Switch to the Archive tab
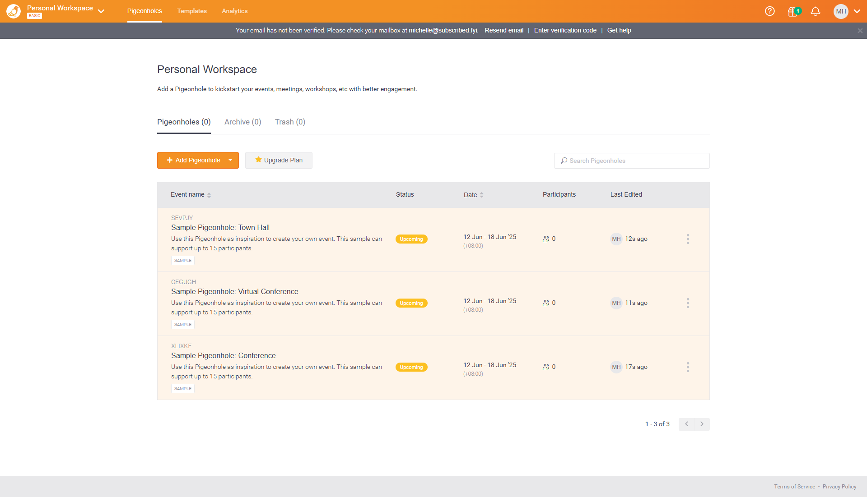Image resolution: width=867 pixels, height=497 pixels. tap(242, 122)
